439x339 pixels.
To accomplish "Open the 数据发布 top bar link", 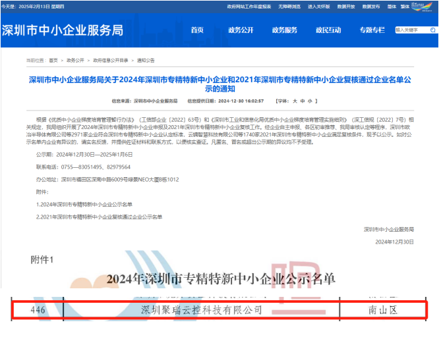I will 371,7.
